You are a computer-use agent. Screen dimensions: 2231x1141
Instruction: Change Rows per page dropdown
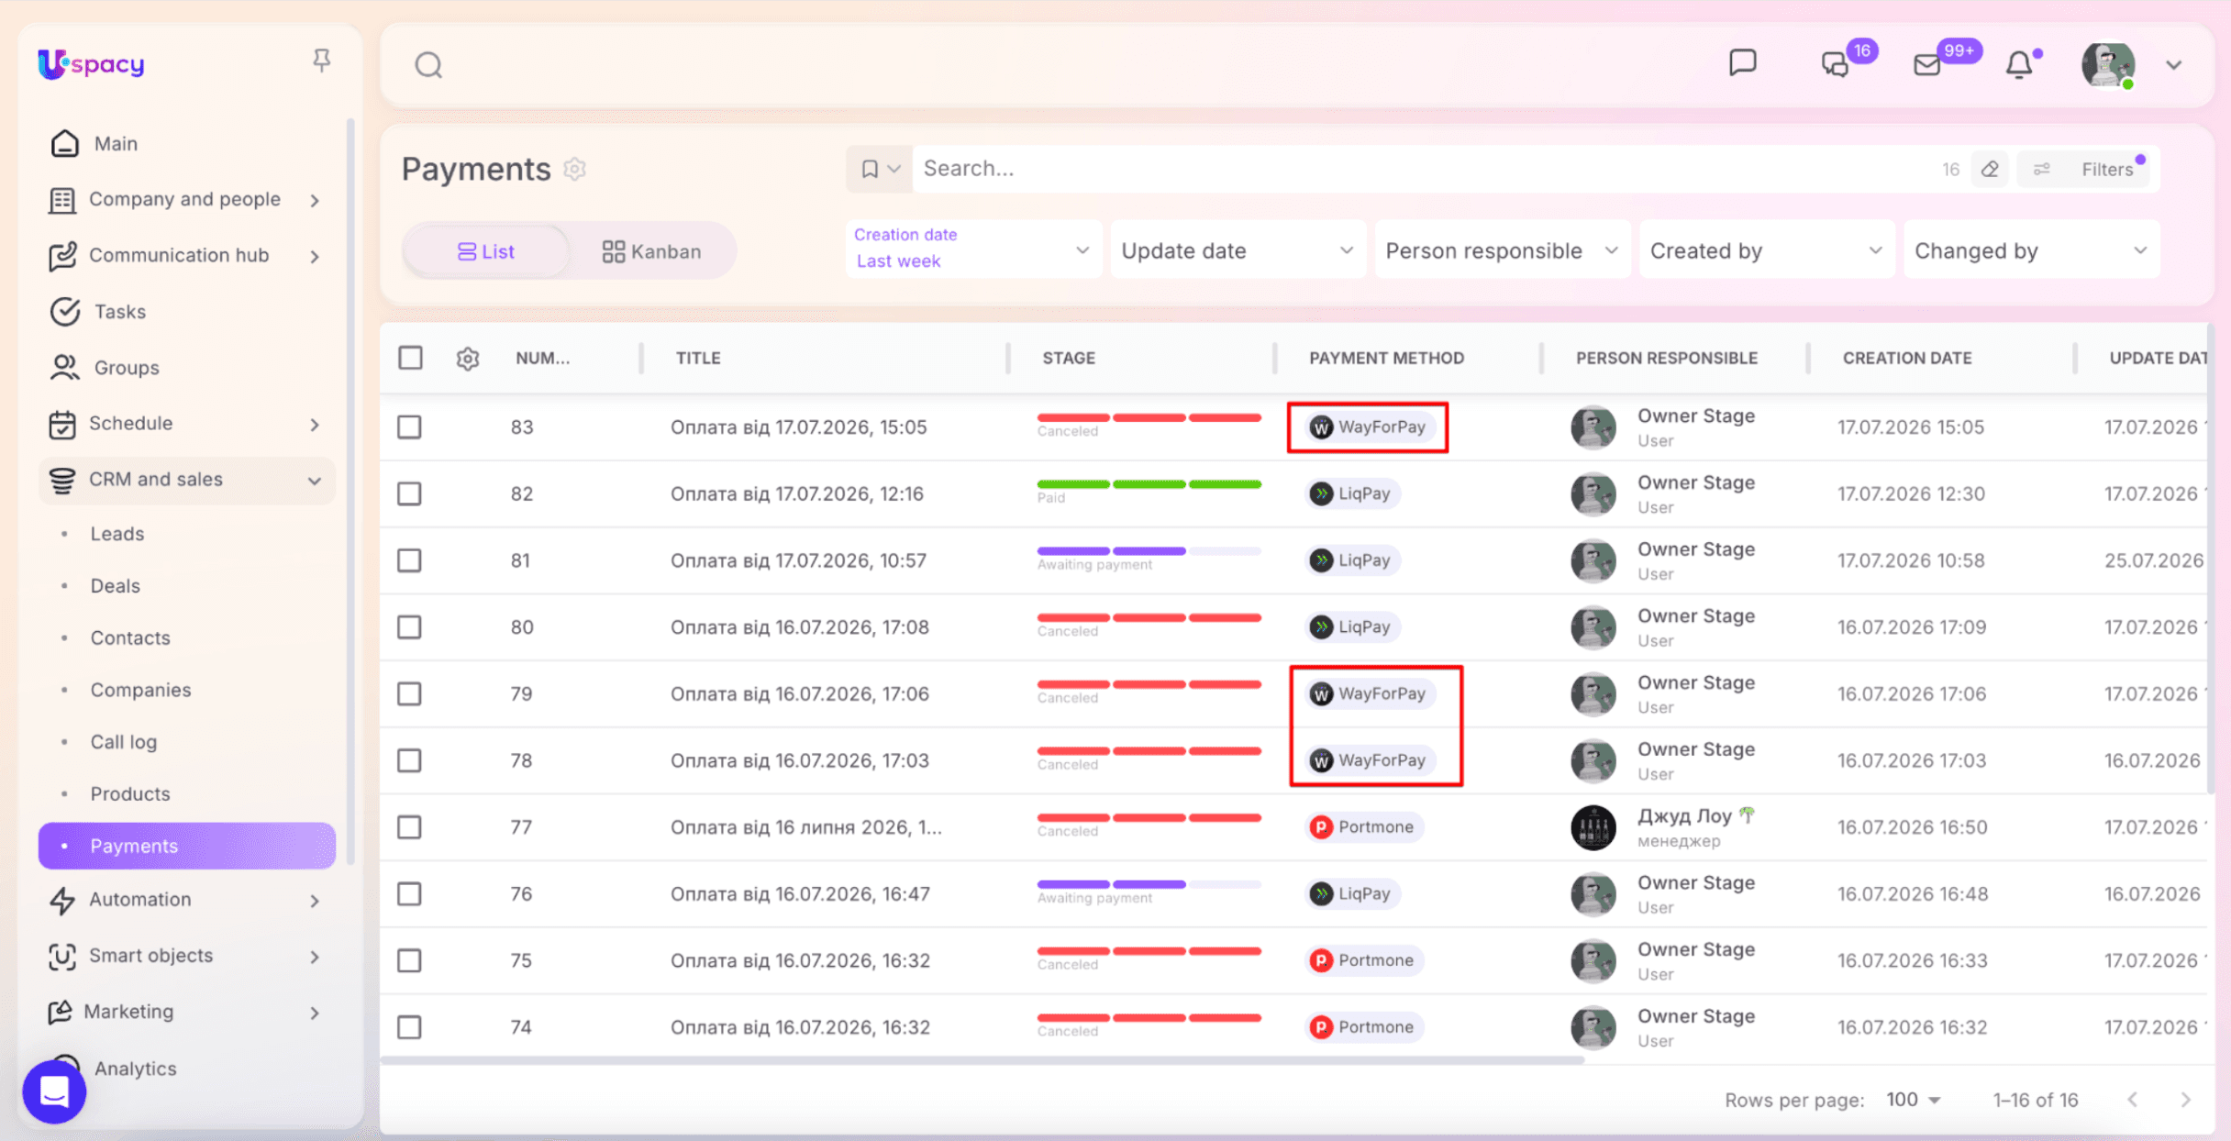click(x=1912, y=1100)
